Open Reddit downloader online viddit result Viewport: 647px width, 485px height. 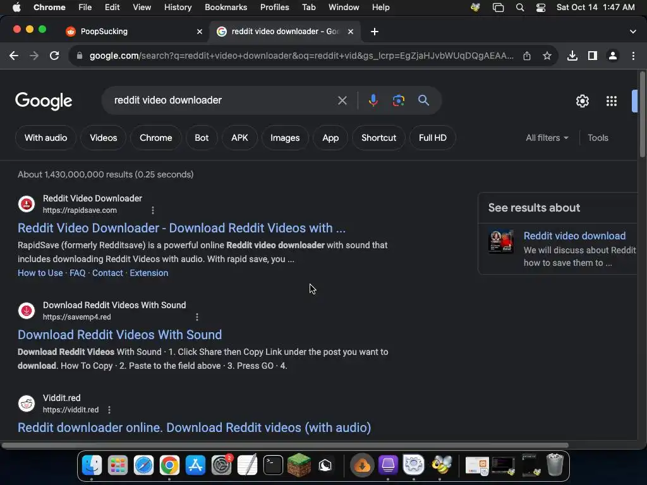click(x=195, y=428)
